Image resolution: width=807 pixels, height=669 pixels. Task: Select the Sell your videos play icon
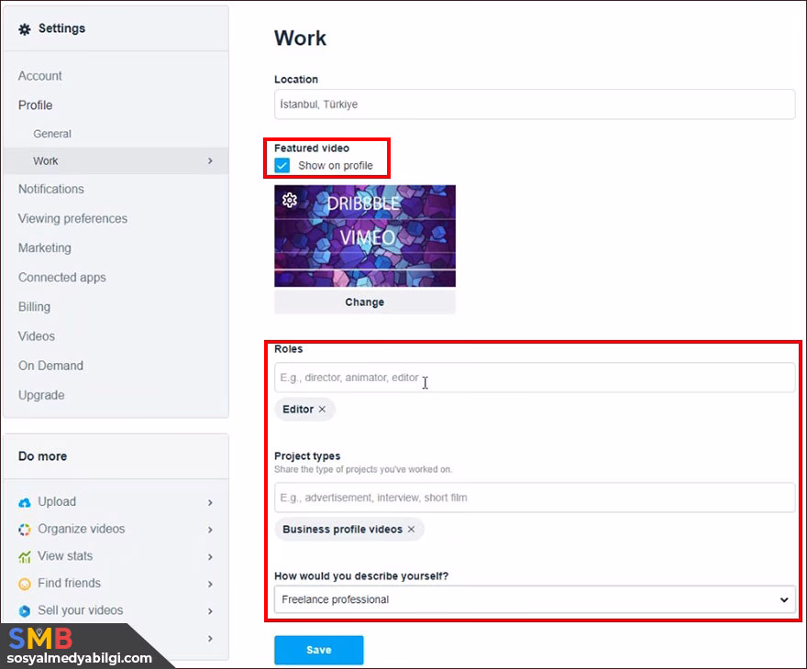pos(24,610)
